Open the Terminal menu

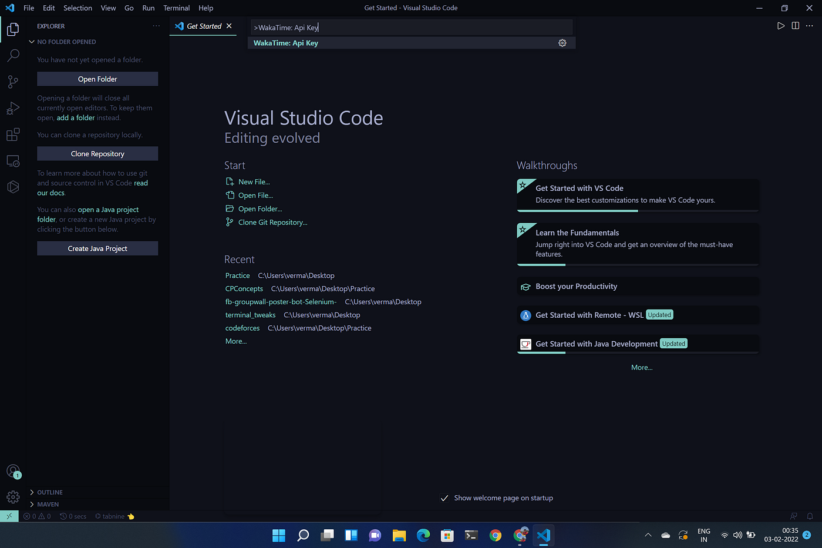176,8
